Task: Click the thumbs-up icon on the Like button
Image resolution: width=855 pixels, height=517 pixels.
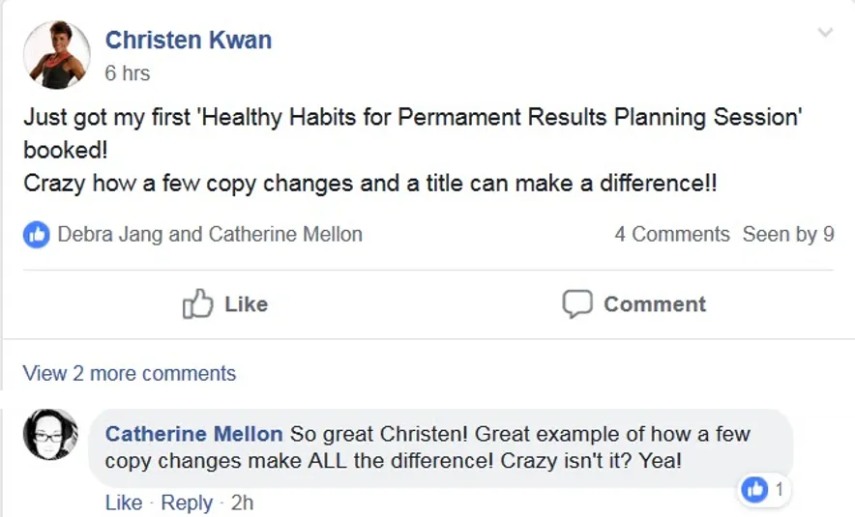Action: (197, 303)
